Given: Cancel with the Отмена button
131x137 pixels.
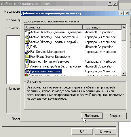Looking at the screenshot, I should click(105, 132).
